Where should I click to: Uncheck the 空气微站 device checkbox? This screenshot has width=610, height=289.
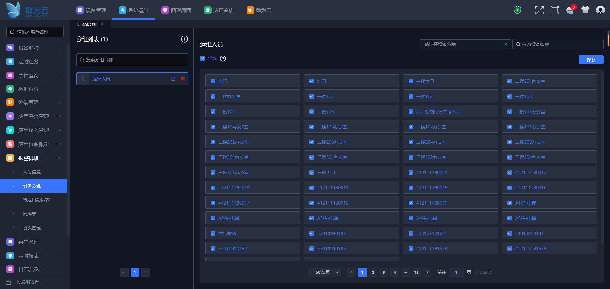tap(213, 233)
